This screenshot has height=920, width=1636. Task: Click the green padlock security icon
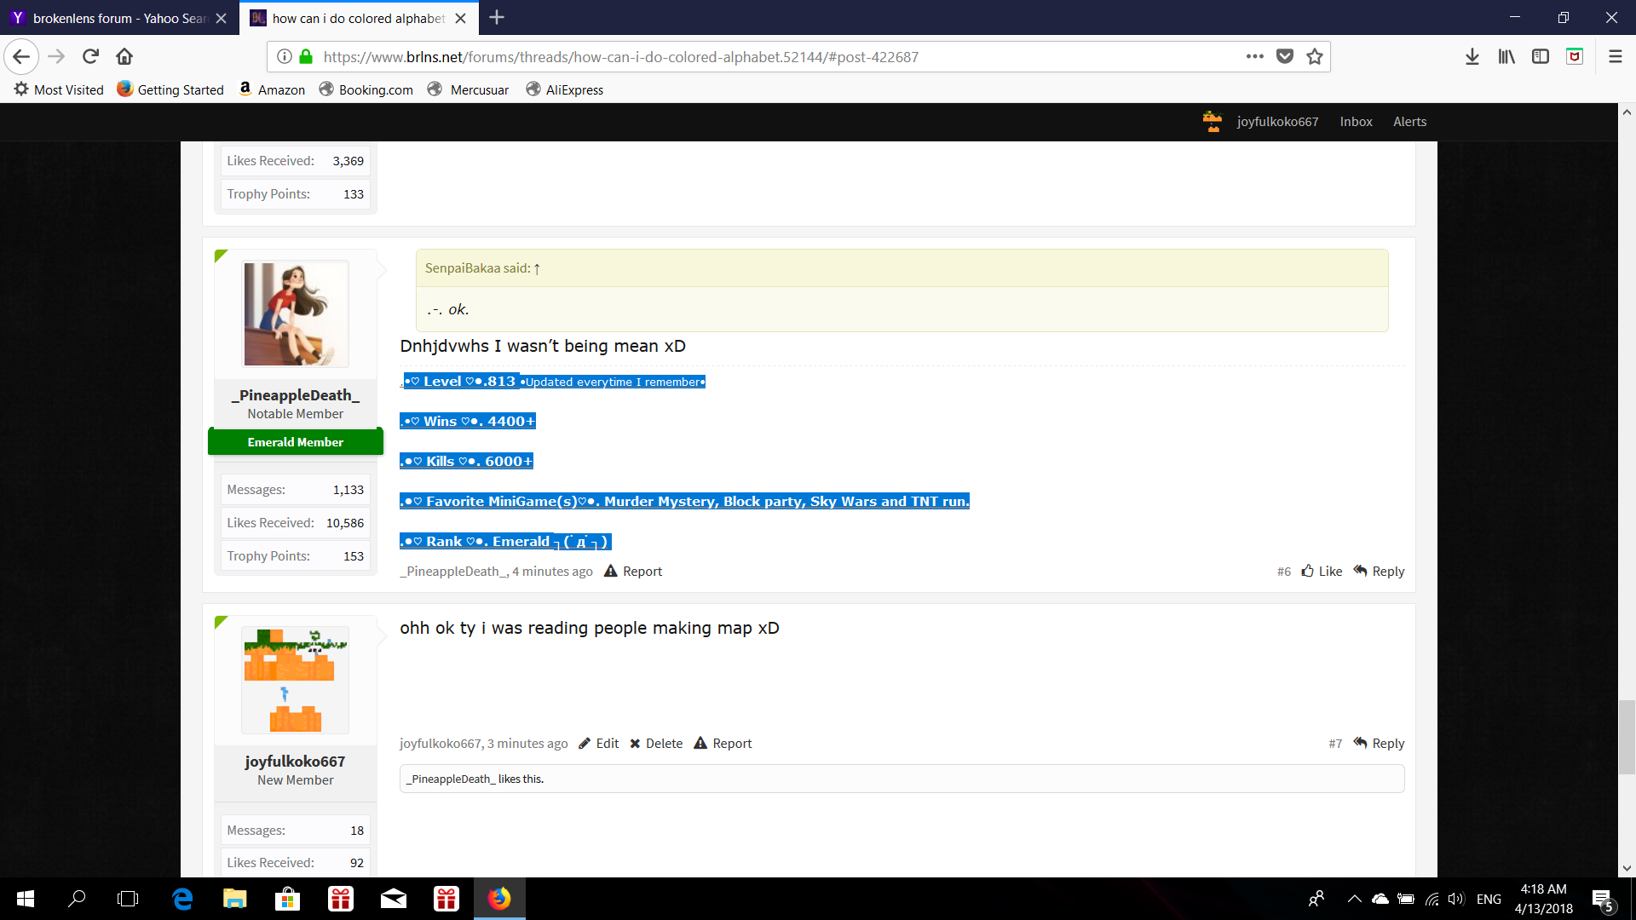tap(306, 57)
